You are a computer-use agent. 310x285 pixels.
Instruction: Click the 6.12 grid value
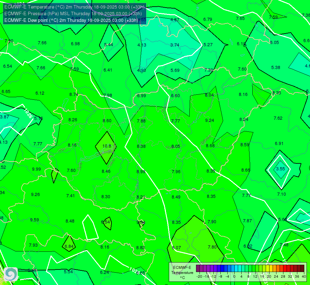coord(40,93)
